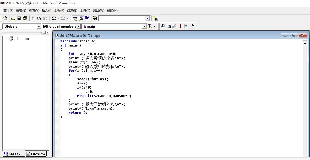Click the Find in Files binoculars icon
Screen dimensions: 310x160
pyautogui.click(x=95, y=18)
